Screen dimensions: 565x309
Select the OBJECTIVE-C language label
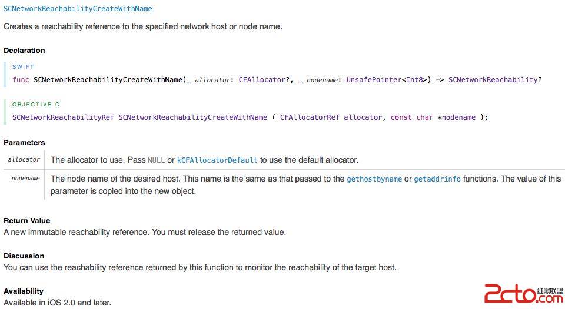pyautogui.click(x=36, y=105)
